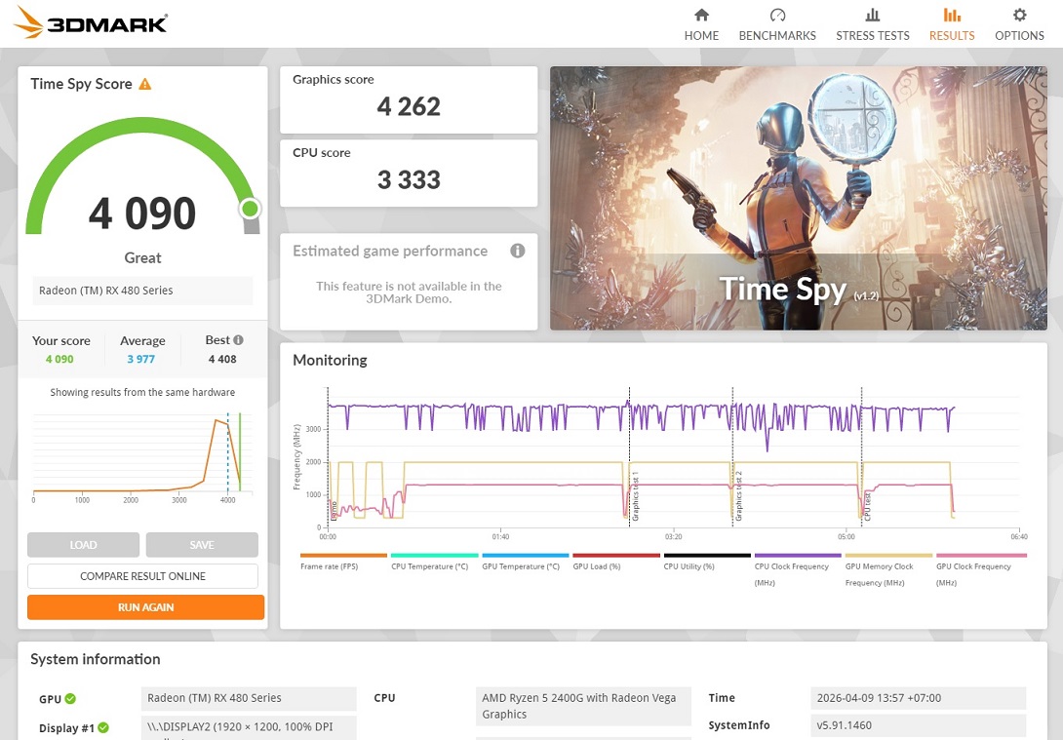
Task: Click the 3DMark logo icon
Action: point(29,22)
